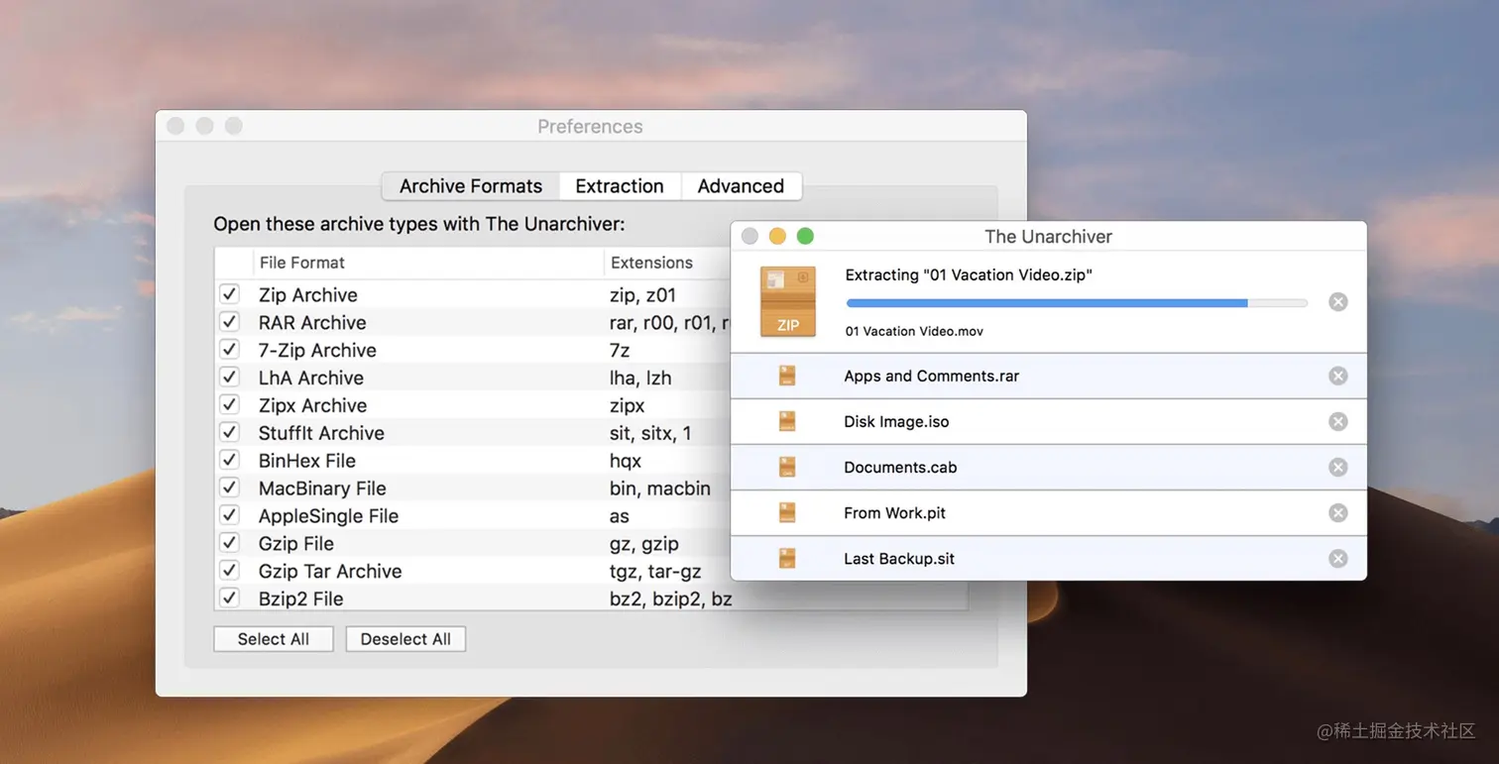This screenshot has width=1499, height=764.
Task: Click the Deselect All button
Action: tap(405, 639)
